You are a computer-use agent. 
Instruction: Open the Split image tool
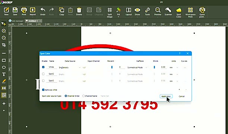click(x=110, y=13)
